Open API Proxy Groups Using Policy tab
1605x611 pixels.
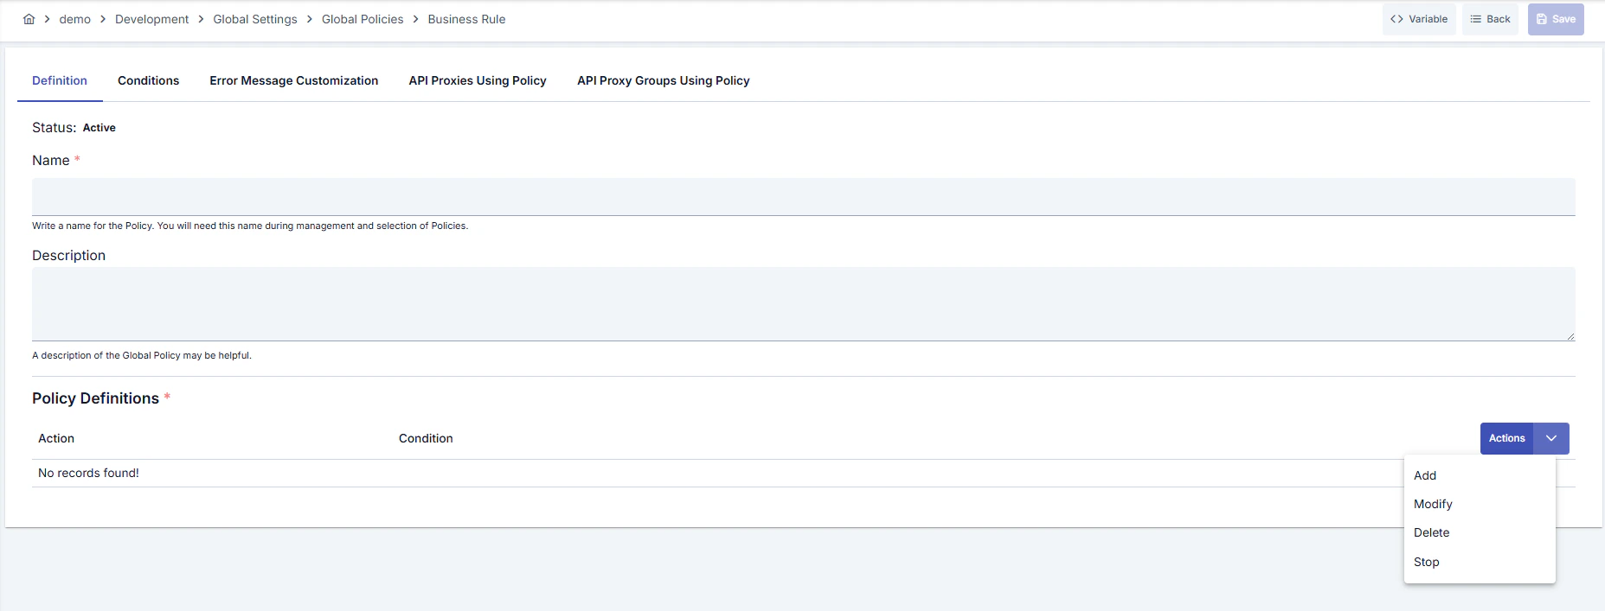[x=664, y=80]
